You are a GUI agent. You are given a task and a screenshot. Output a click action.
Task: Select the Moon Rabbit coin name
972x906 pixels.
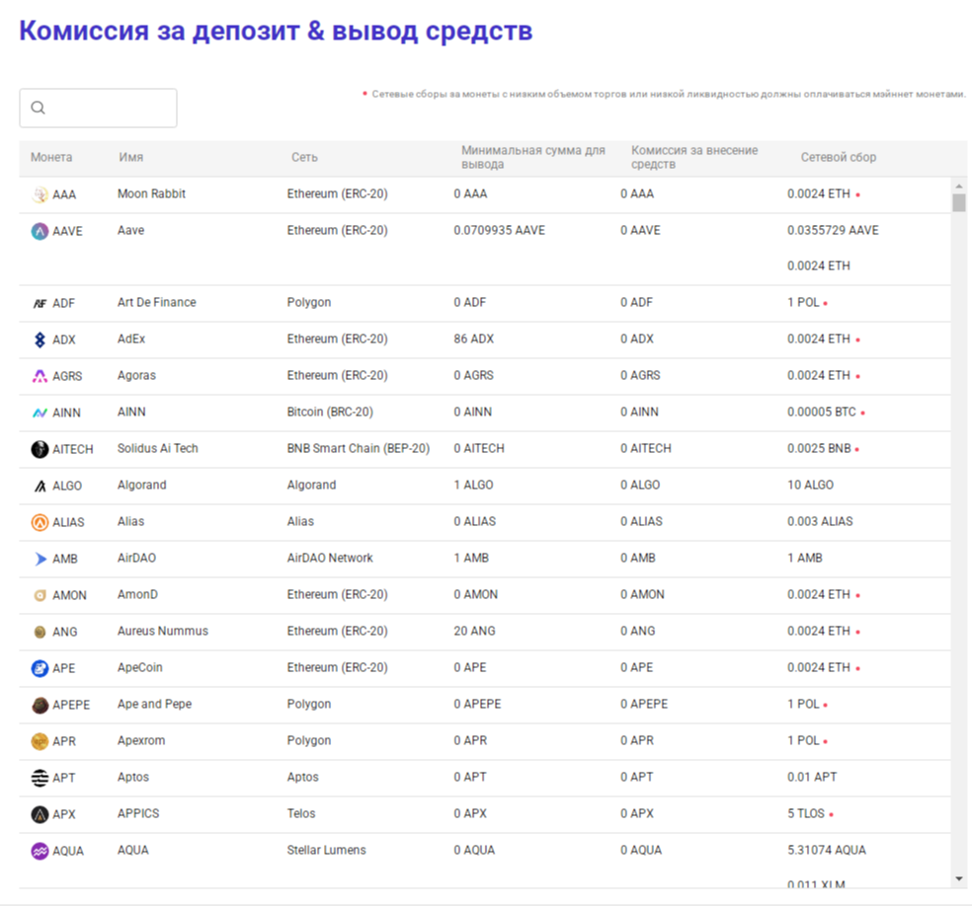(151, 194)
